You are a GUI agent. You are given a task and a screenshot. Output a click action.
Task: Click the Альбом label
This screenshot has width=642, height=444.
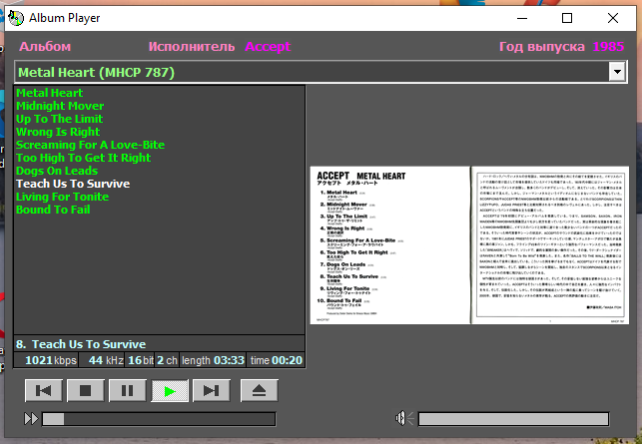pyautogui.click(x=45, y=47)
